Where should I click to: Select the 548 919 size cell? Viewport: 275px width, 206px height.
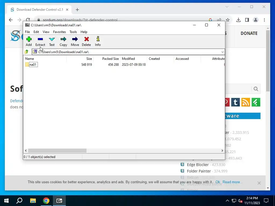pos(87,65)
